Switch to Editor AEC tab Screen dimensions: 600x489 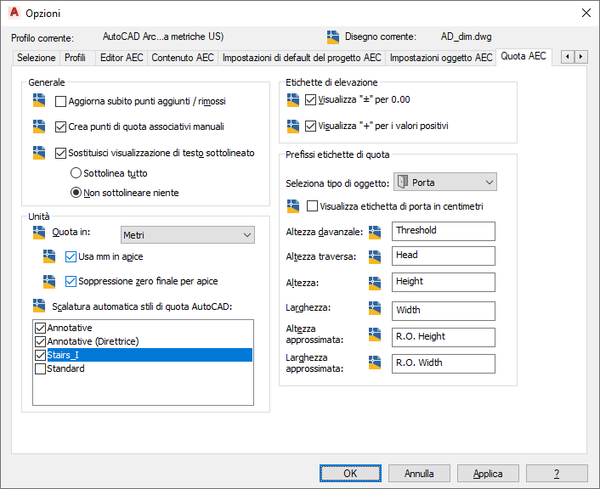tap(122, 58)
